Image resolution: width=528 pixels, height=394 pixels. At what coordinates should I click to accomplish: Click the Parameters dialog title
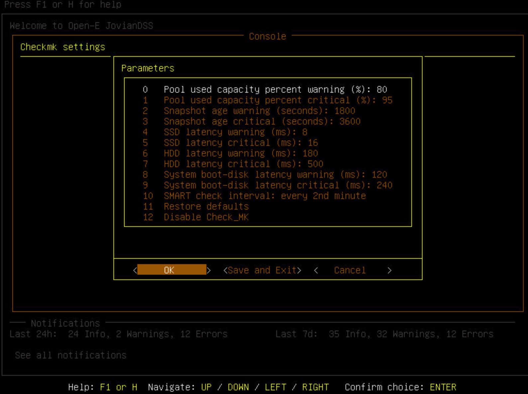point(148,68)
